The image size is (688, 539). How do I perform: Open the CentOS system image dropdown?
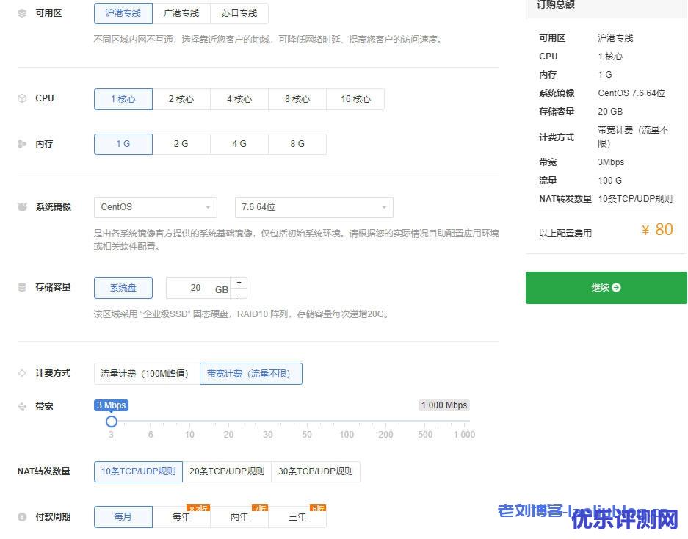pos(156,207)
